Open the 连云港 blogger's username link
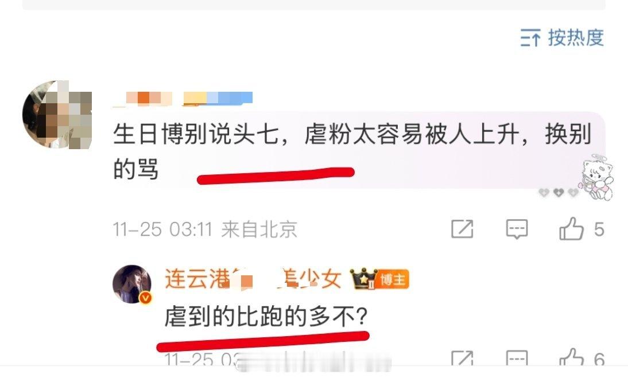The height and width of the screenshot is (378, 628). (x=253, y=279)
